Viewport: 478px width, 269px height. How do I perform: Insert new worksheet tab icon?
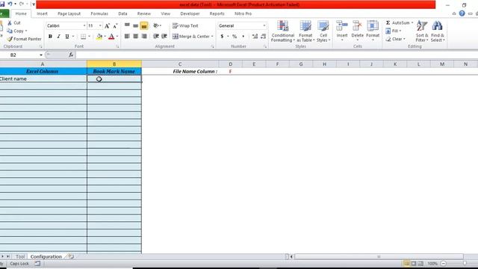[x=71, y=256]
